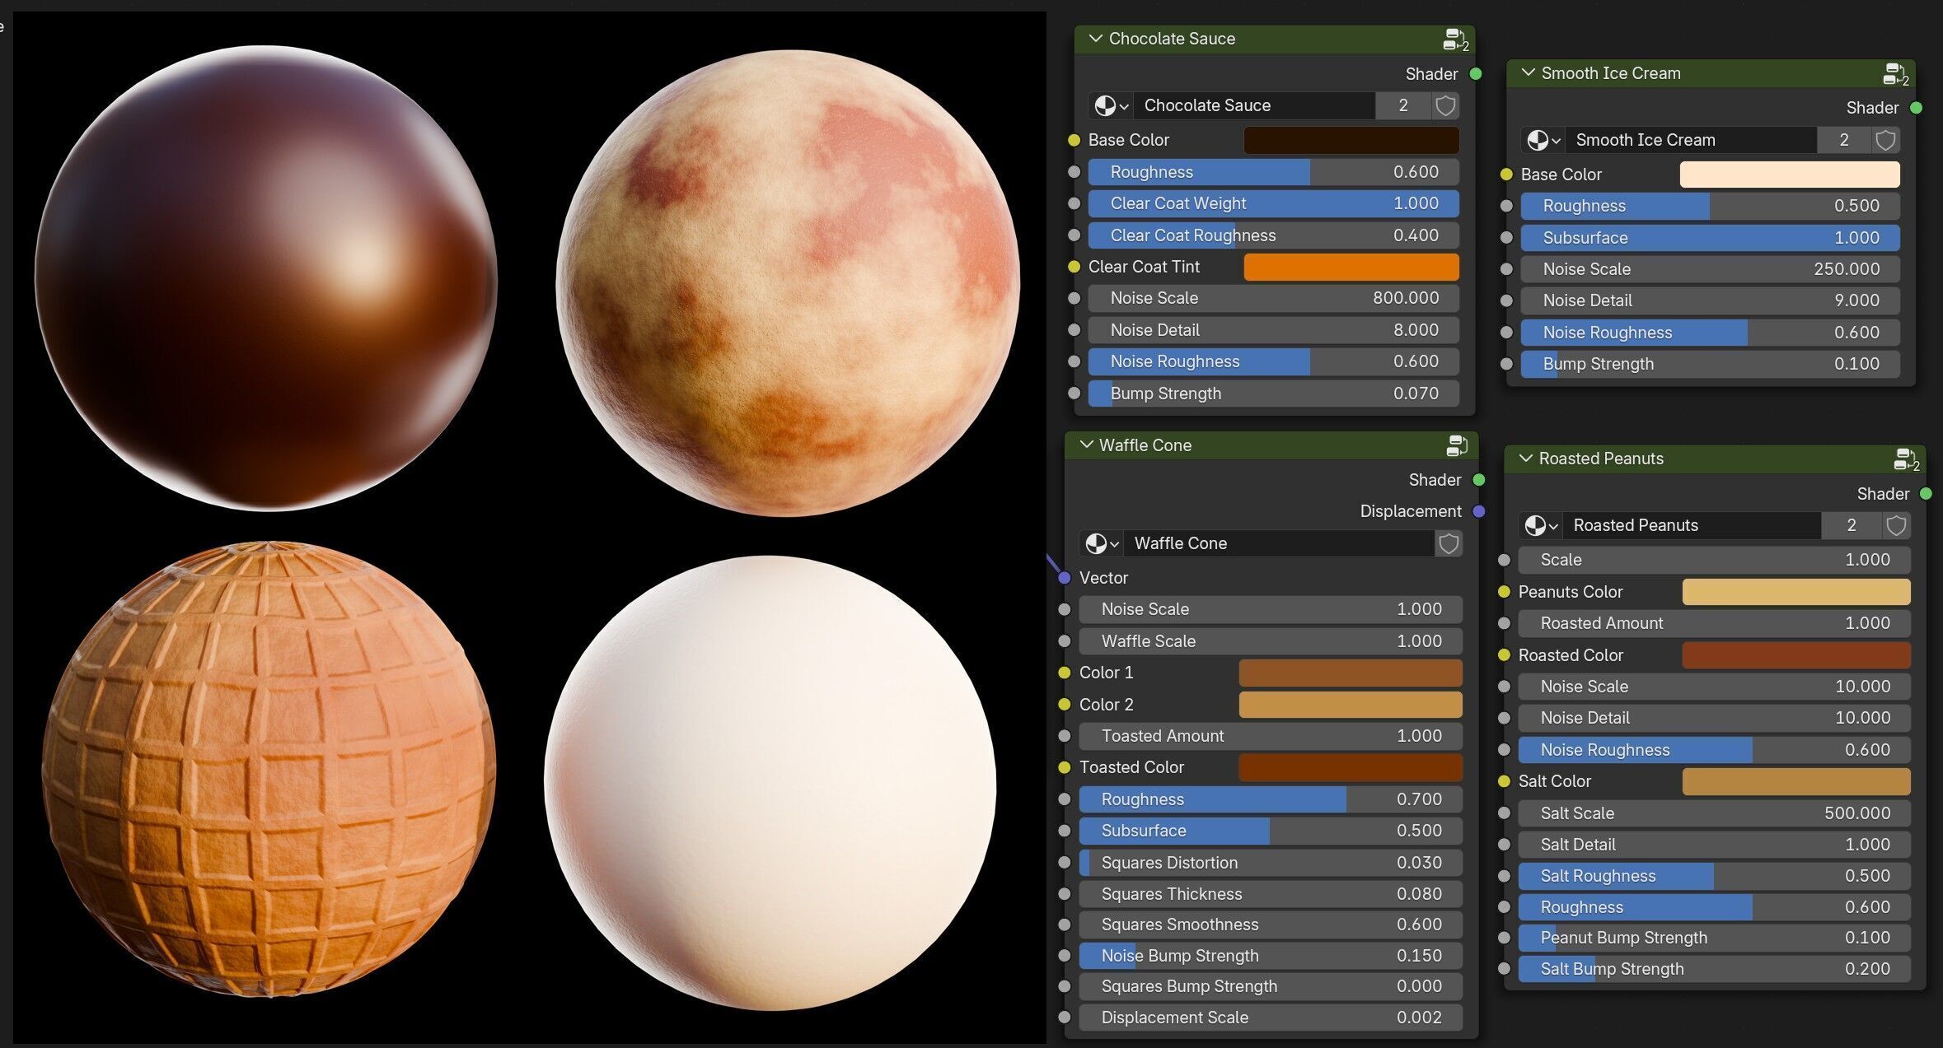The width and height of the screenshot is (1943, 1048).
Task: Open Chocolate Sauce node tree browse icon
Action: [1110, 105]
